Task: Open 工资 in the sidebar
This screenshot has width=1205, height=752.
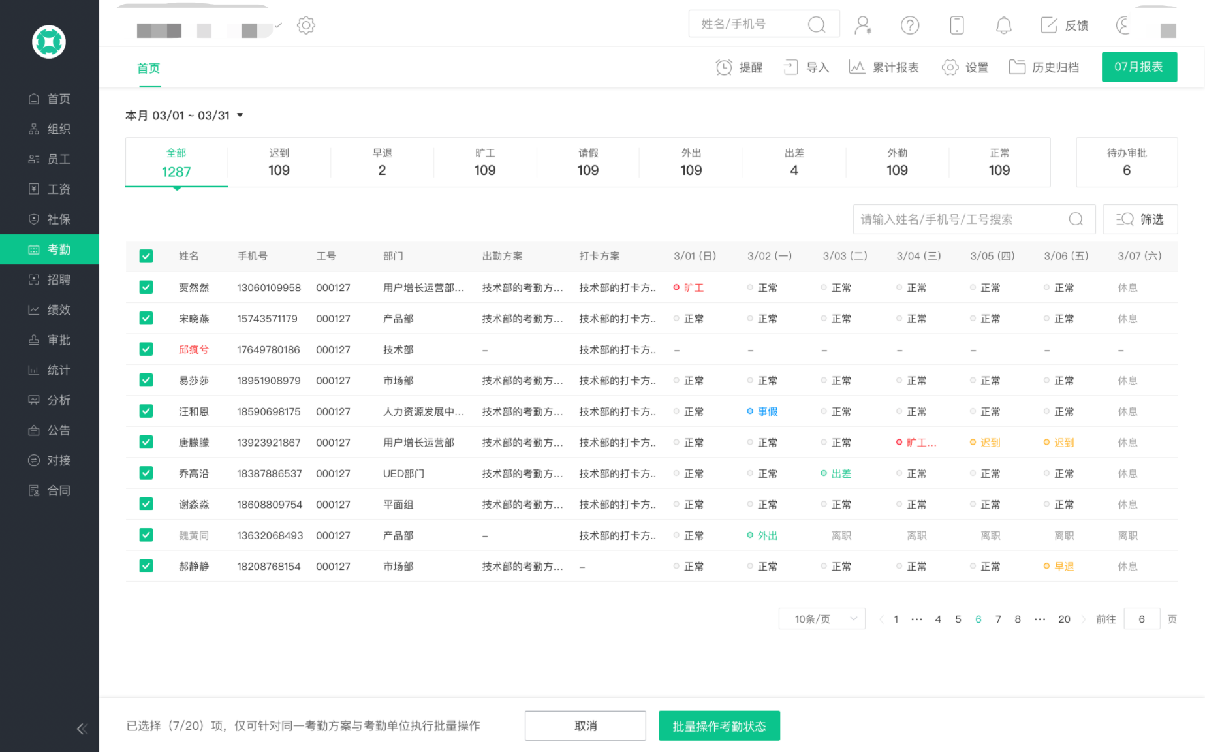Action: pos(50,189)
